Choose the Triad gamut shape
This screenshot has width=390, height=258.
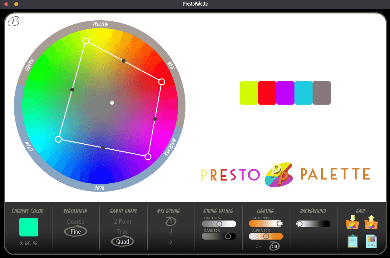click(x=122, y=231)
